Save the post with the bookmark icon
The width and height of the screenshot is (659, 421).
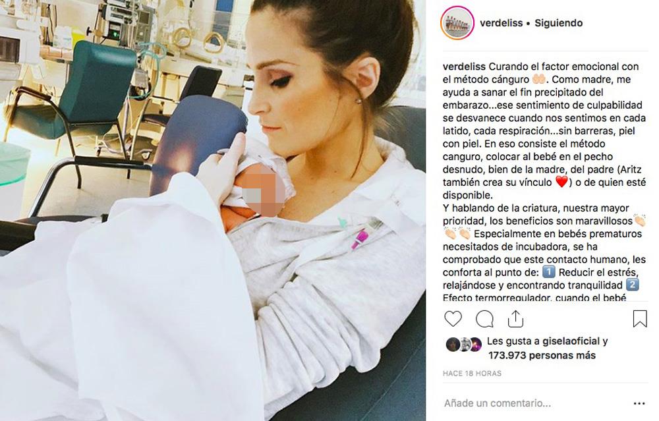[x=640, y=318]
